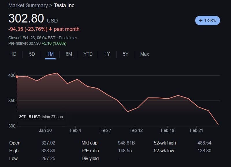Click the Feb 12 date label on axis
This screenshot has height=167, width=231.
point(136,130)
